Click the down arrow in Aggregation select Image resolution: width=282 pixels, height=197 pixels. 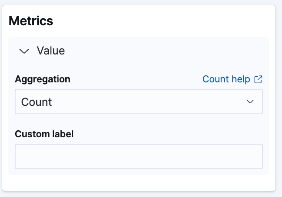[250, 102]
